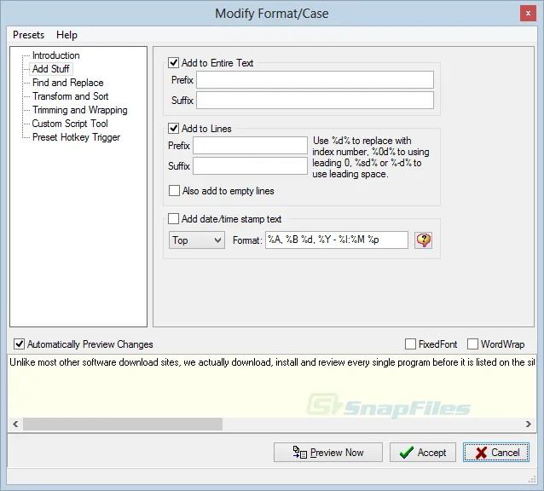Uncheck the Add to Lines checkbox

173,129
